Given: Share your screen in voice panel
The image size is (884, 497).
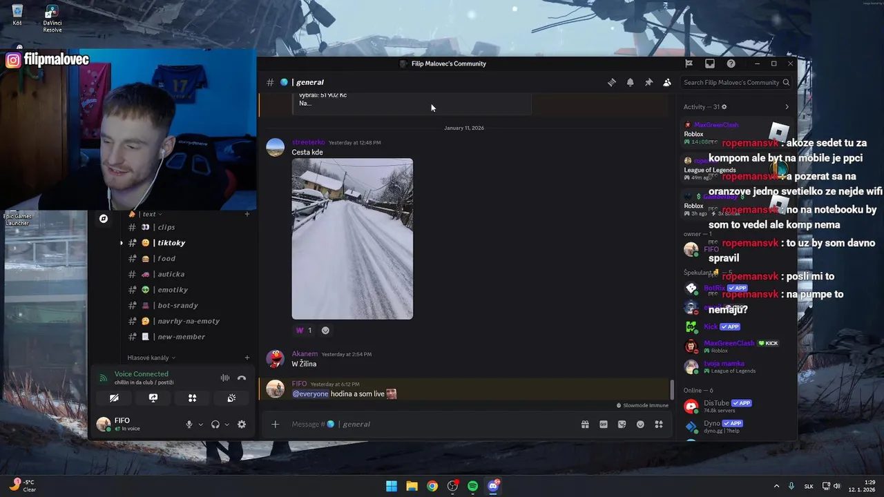Looking at the screenshot, I should (153, 398).
